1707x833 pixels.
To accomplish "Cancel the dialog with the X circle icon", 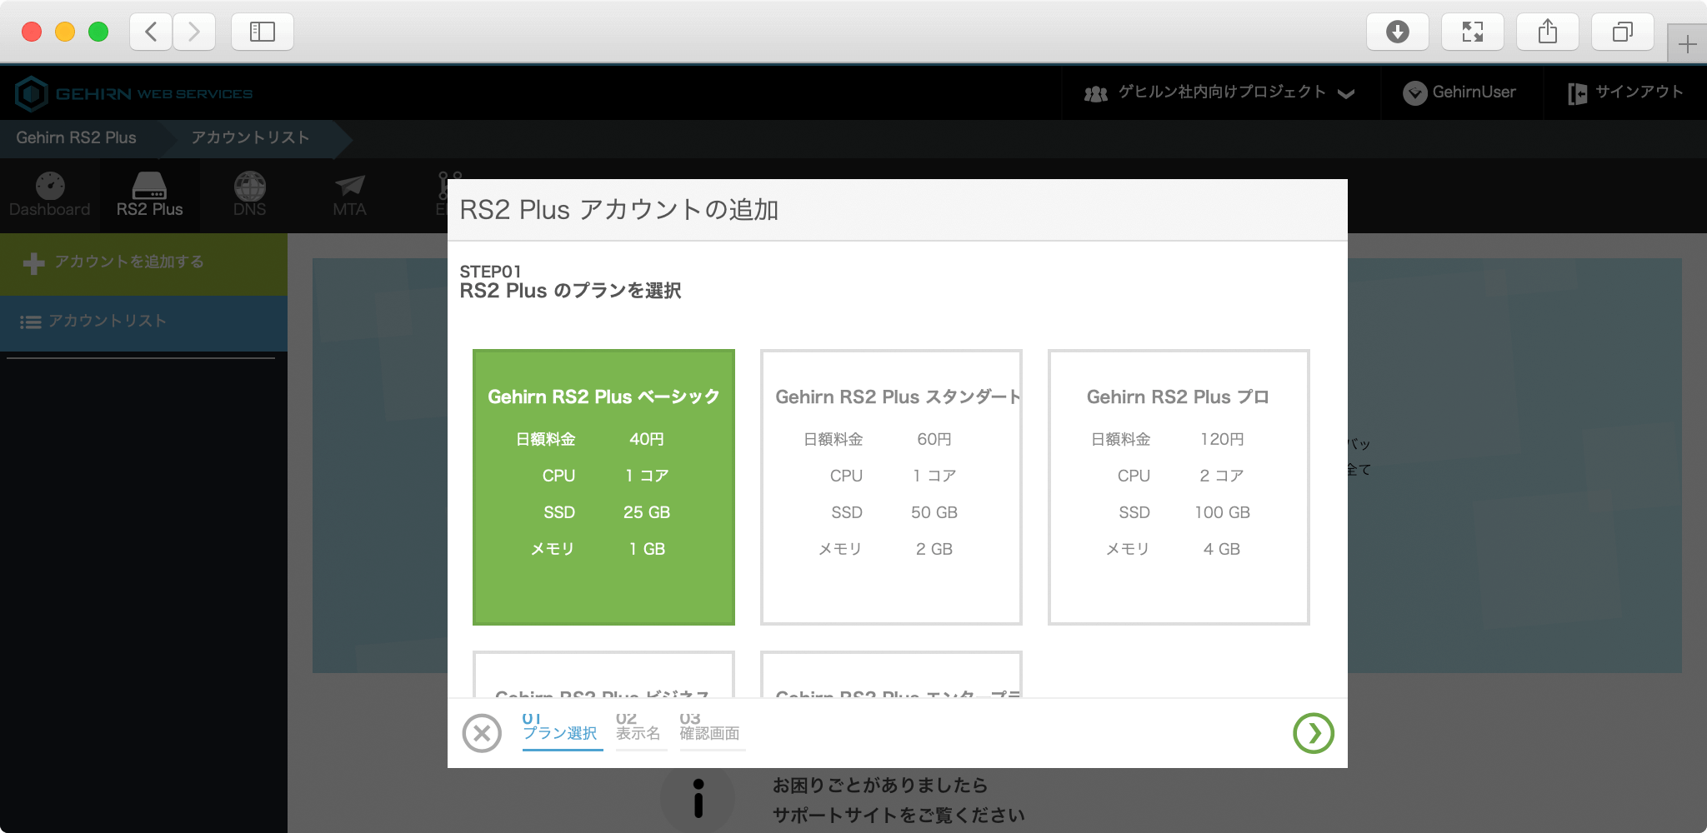I will (x=482, y=733).
